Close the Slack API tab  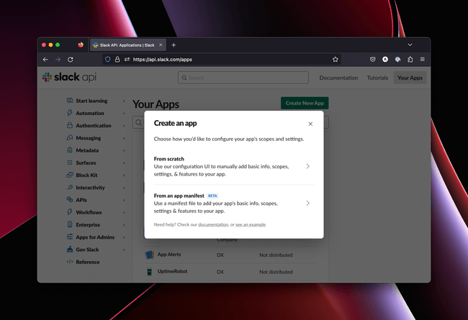[161, 45]
